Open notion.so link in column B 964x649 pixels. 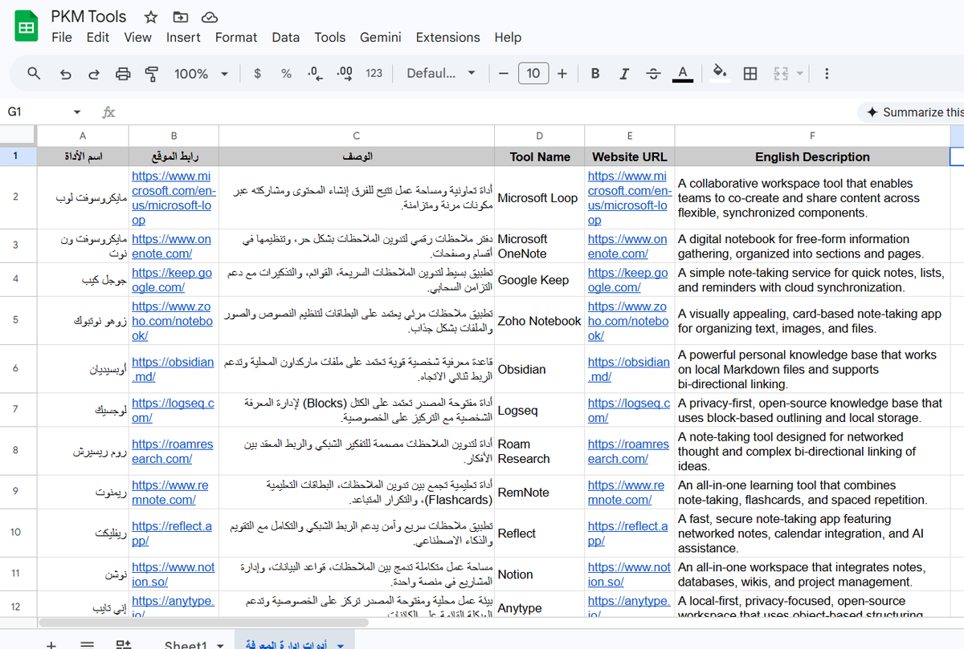tap(173, 574)
